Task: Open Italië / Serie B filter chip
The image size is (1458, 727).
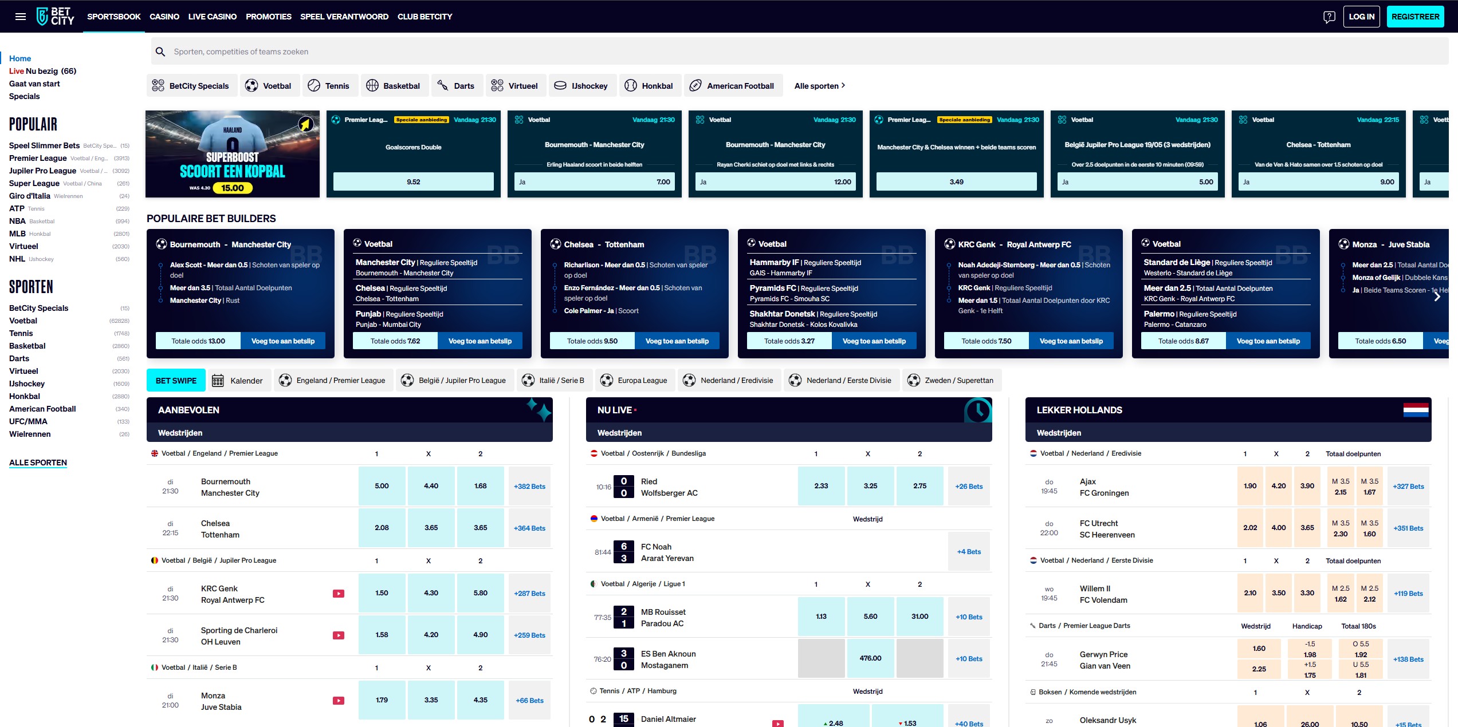Action: pyautogui.click(x=553, y=381)
